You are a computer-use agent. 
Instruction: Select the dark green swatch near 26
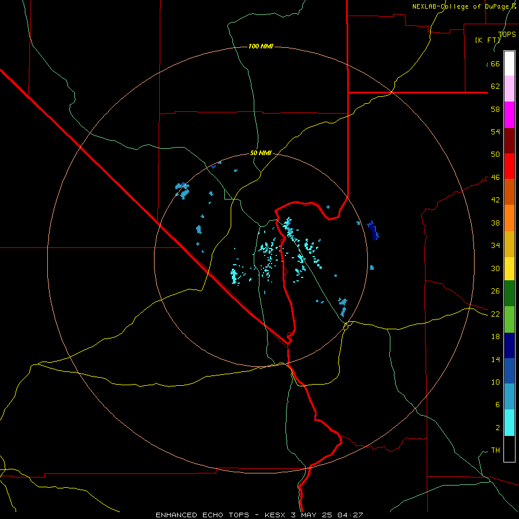tap(509, 294)
